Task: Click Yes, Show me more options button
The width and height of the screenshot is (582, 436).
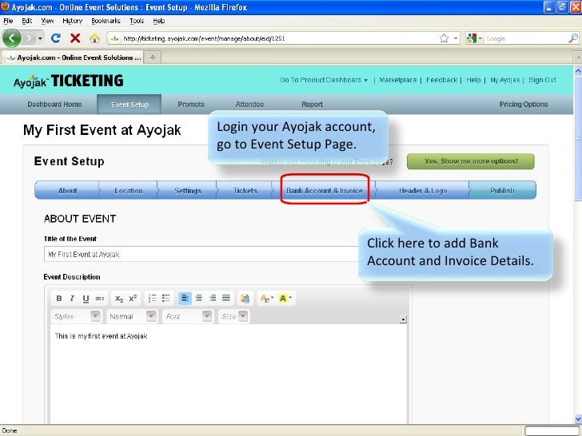Action: 471,161
